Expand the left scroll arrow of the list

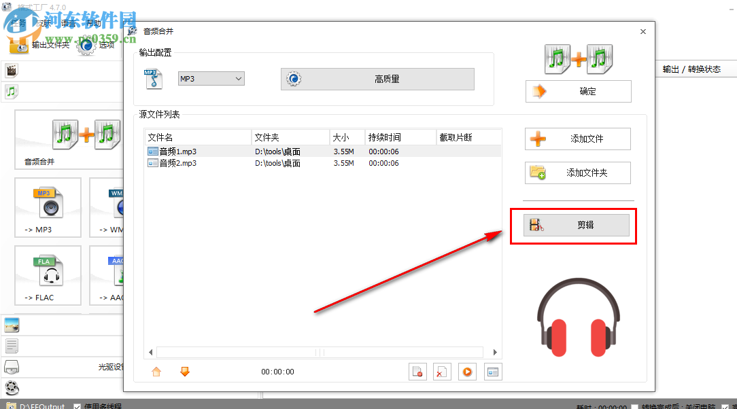click(x=150, y=352)
